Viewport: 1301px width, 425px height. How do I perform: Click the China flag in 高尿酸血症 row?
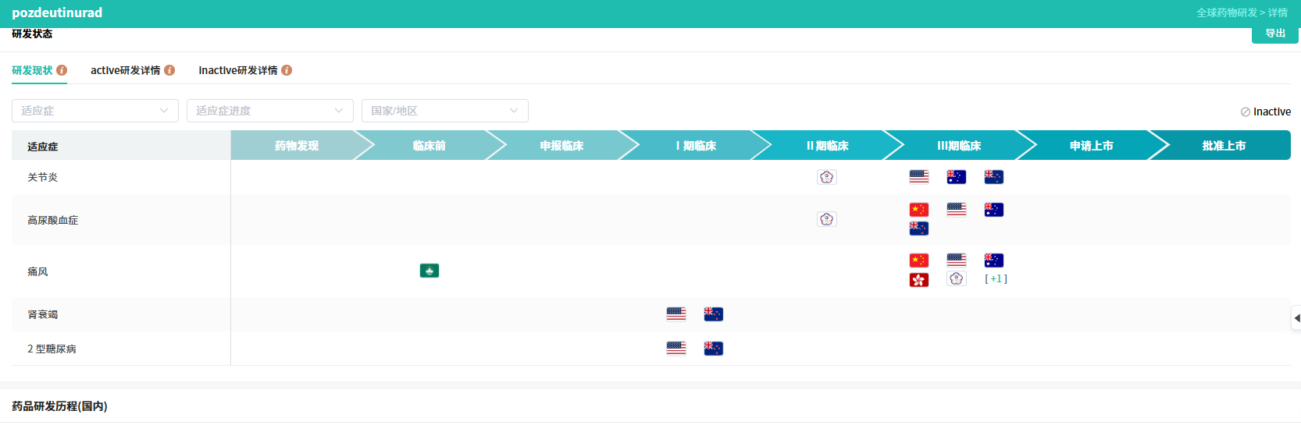[919, 210]
